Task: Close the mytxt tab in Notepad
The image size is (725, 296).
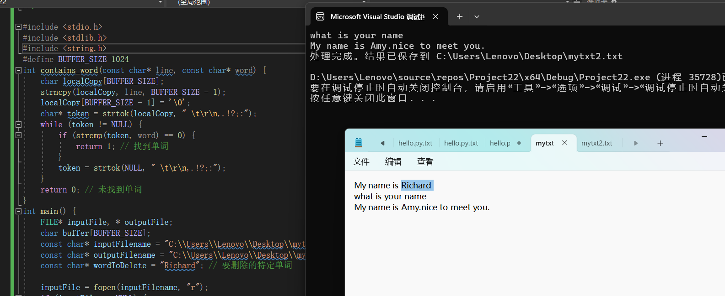Action: point(564,143)
